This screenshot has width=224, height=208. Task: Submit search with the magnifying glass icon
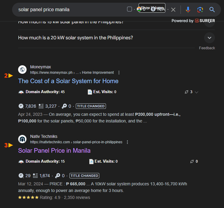pos(212,10)
